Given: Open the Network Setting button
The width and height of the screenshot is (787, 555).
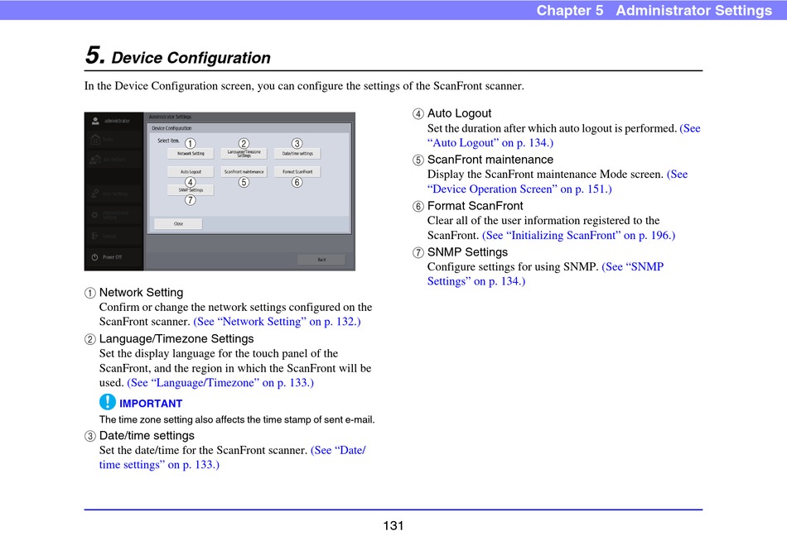Looking at the screenshot, I should tap(191, 154).
